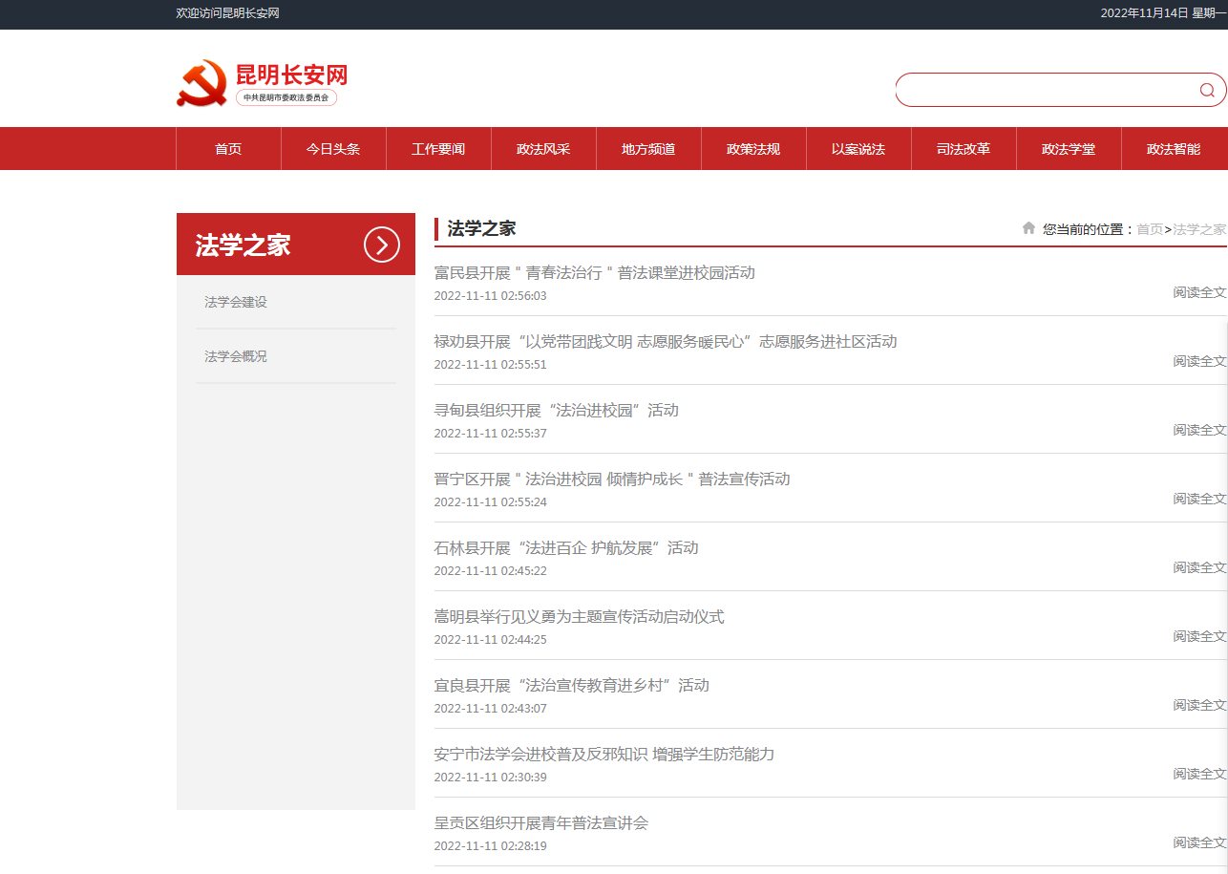Click 首页 link in the breadcrumb
Image resolution: width=1228 pixels, height=874 pixels.
[1150, 229]
